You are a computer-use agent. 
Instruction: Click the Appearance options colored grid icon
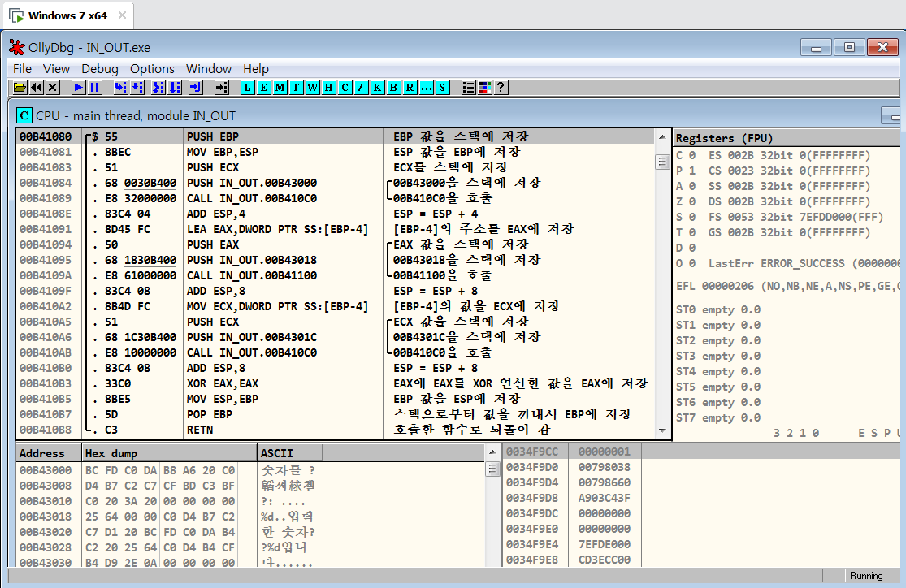pos(485,87)
